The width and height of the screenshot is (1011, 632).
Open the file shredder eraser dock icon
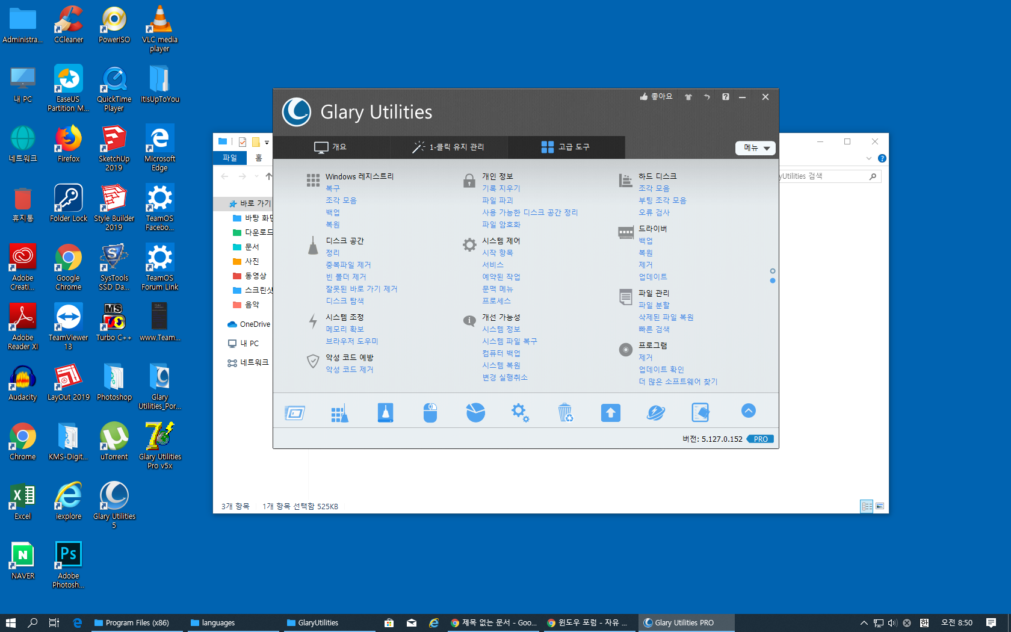(700, 413)
